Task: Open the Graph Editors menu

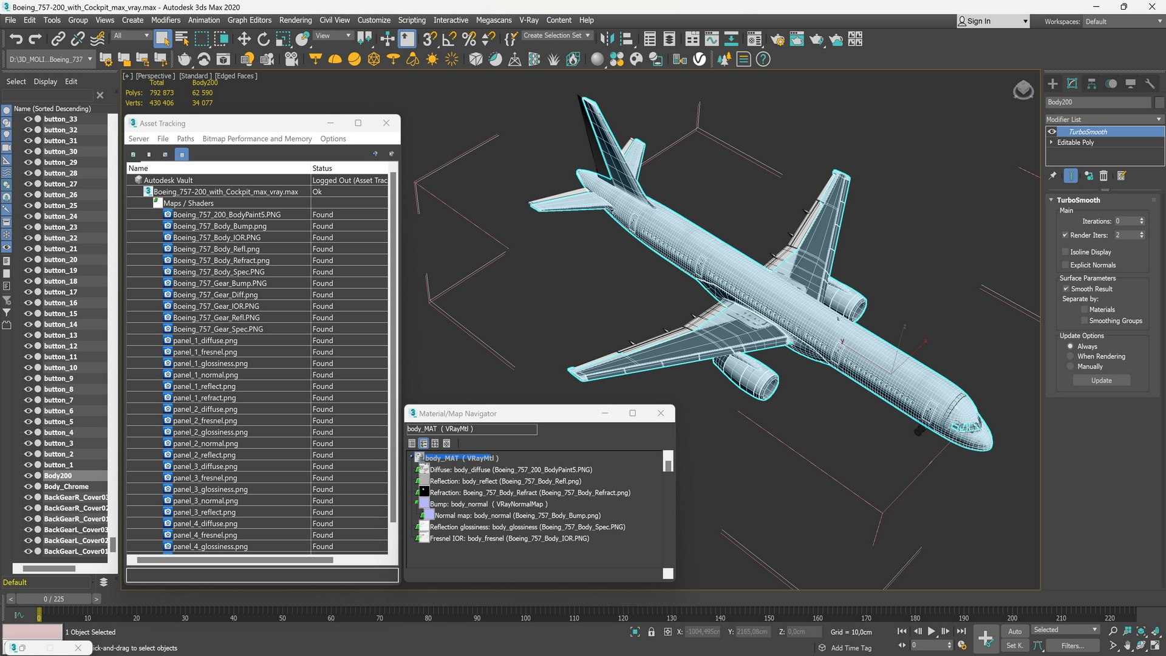Action: pyautogui.click(x=249, y=20)
